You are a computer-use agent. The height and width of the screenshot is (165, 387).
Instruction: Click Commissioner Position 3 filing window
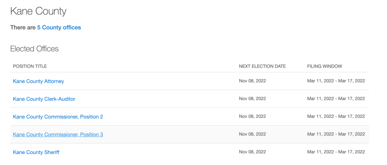336,134
